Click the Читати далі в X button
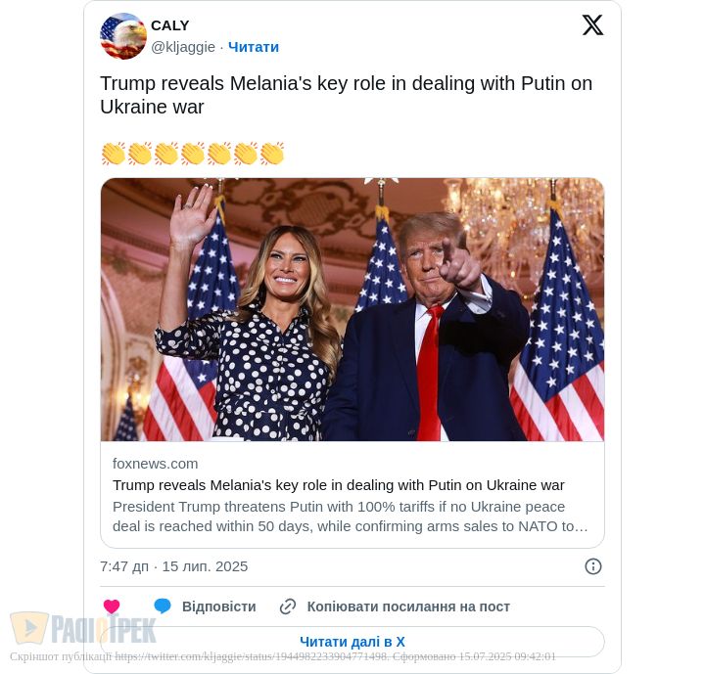 352,642
